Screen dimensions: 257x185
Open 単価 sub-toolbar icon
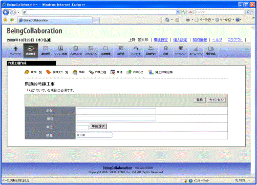(x=116, y=72)
